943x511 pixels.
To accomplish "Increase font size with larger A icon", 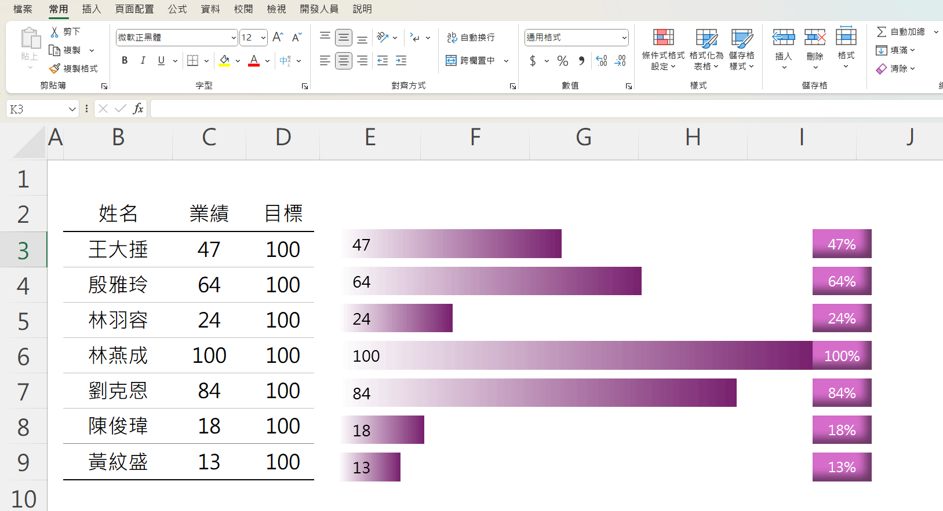I will [x=278, y=38].
